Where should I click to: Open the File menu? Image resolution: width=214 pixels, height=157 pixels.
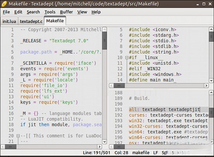pos(6,12)
